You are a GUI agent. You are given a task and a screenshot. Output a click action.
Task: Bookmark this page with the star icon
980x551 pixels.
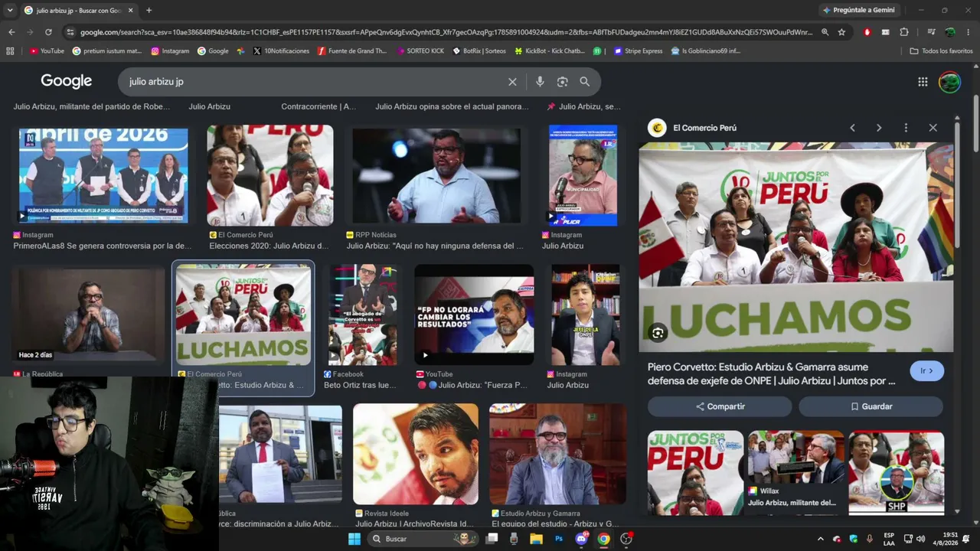click(x=841, y=32)
